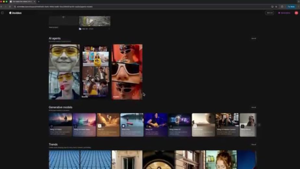Open the trend with dark circular archway
300x169 pixels.
click(x=159, y=160)
